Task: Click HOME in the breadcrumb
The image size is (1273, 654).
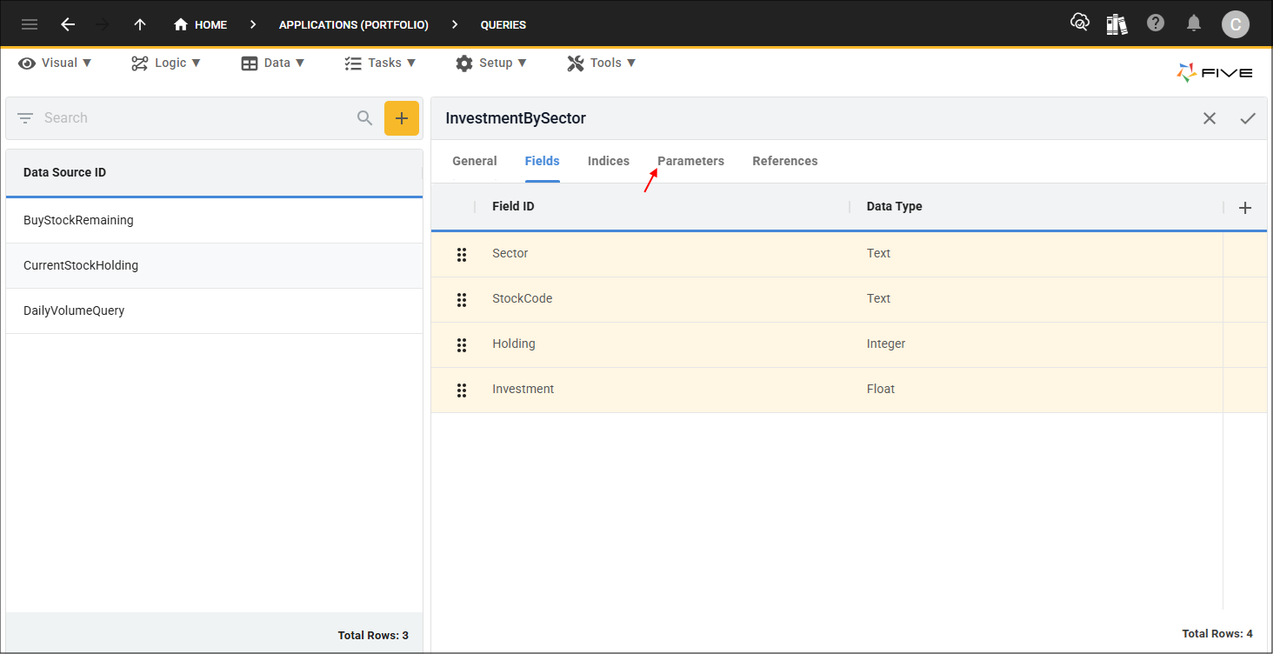Action: pos(201,24)
